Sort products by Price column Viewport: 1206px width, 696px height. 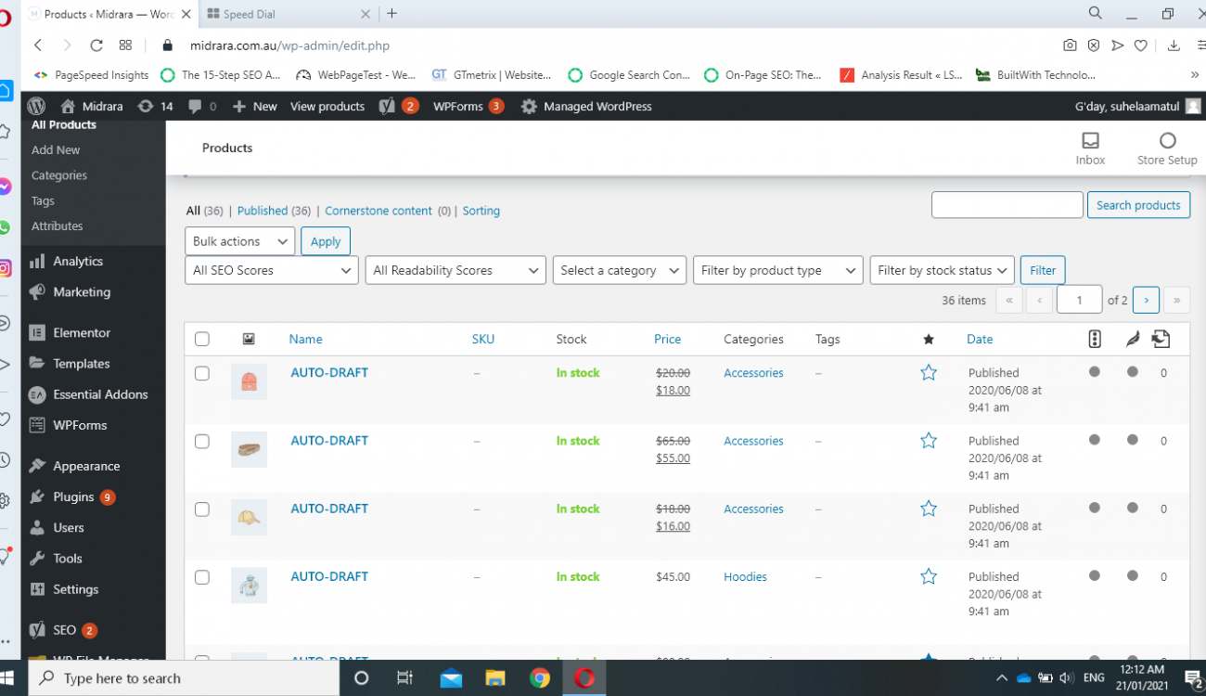(x=668, y=340)
